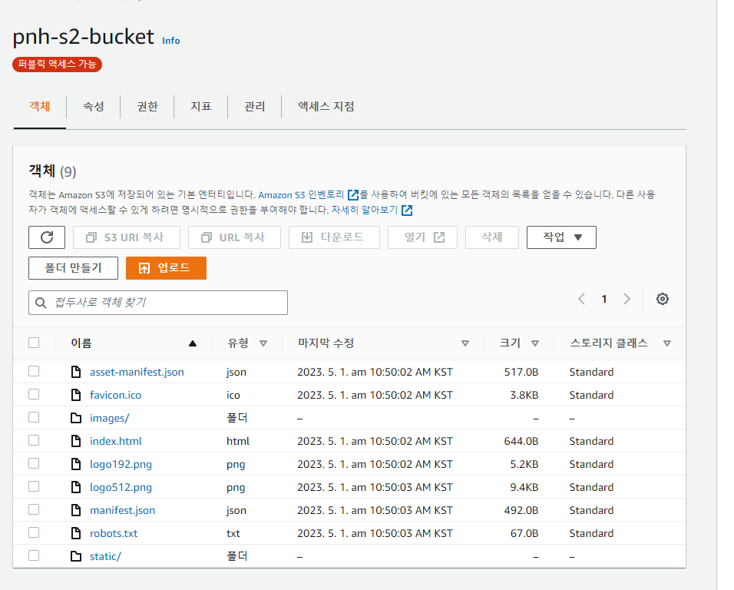Go to previous page arrow

(581, 299)
